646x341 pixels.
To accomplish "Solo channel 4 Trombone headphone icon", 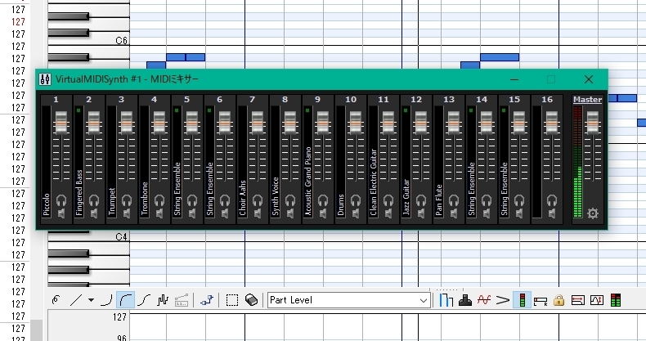I will [x=159, y=200].
